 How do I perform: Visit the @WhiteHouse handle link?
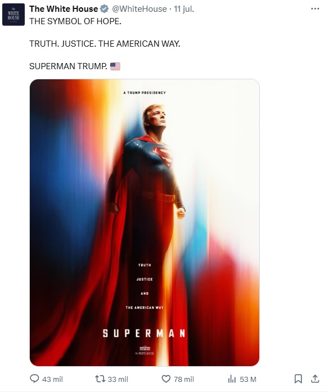pos(139,9)
